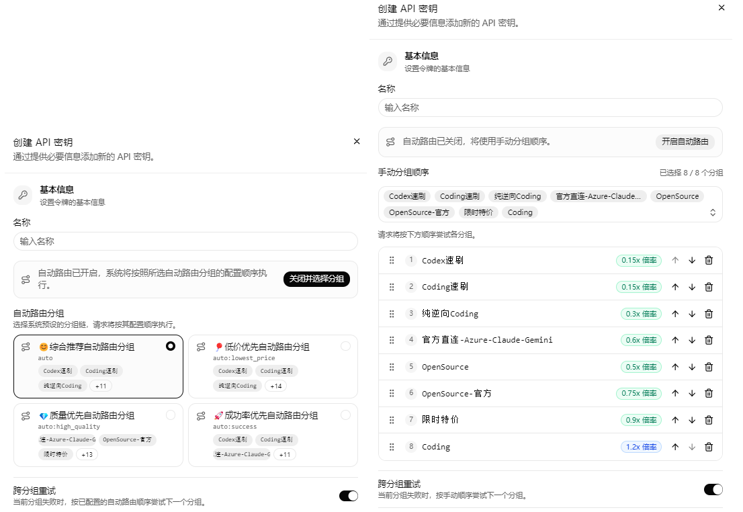The image size is (743, 512).
Task: Click OpenSource-官方 chip in 质量优先 card
Action: tap(128, 439)
